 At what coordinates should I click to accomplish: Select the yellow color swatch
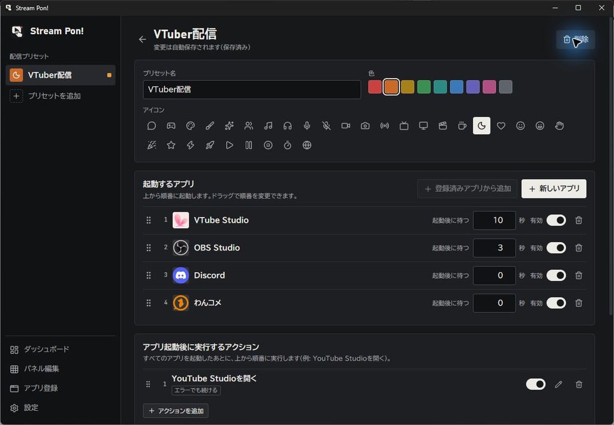[408, 87]
